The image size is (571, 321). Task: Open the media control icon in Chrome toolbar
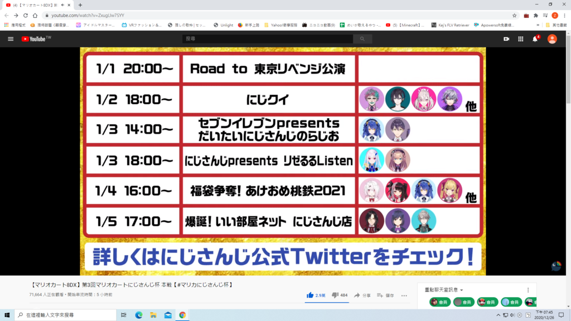tap(545, 15)
